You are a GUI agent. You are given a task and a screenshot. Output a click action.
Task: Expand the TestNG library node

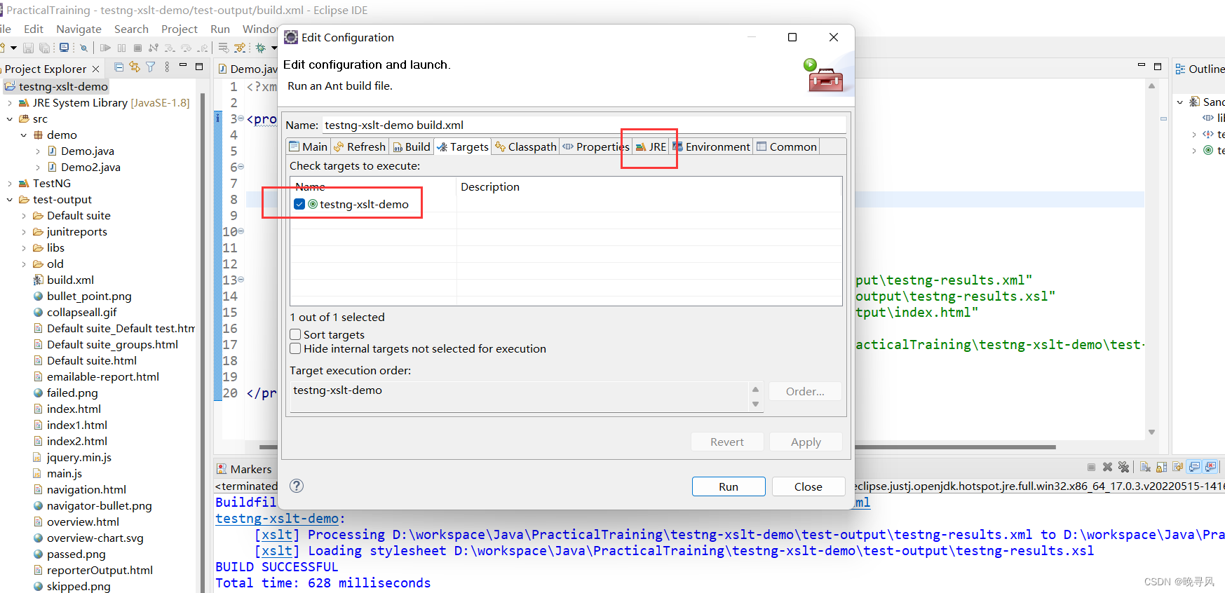(10, 184)
